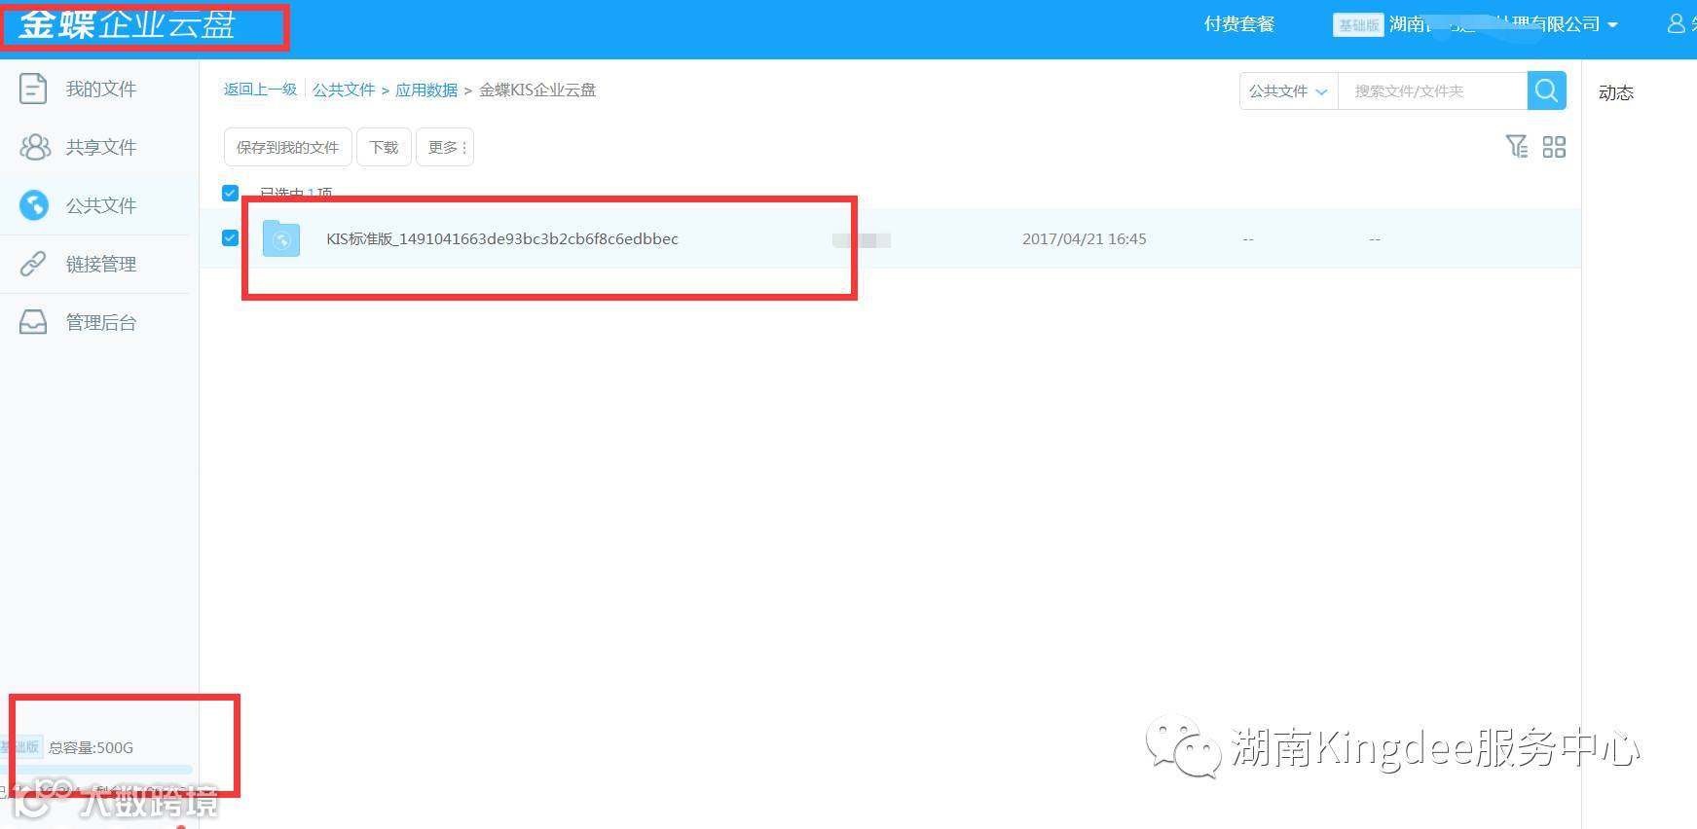Screen dimensions: 1697x829
Task: Click the user profile icon
Action: (x=1677, y=24)
